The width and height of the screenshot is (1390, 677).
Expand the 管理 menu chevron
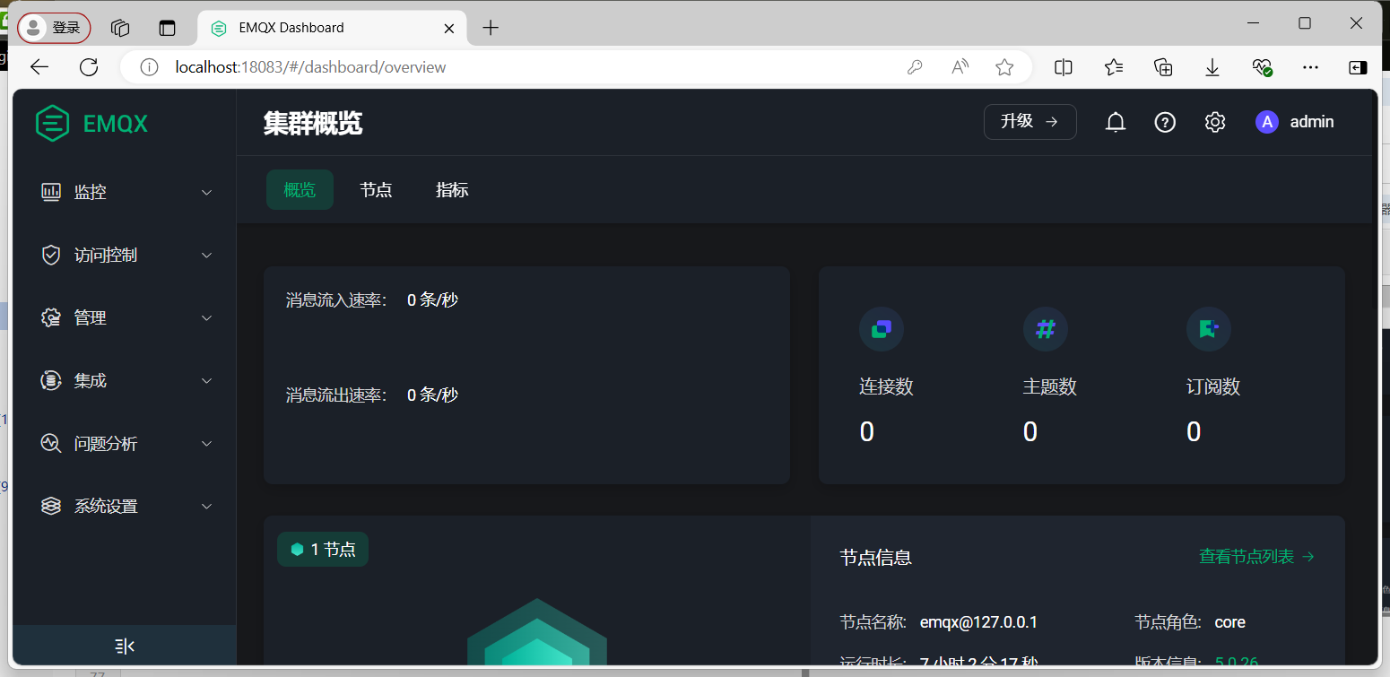(x=207, y=318)
